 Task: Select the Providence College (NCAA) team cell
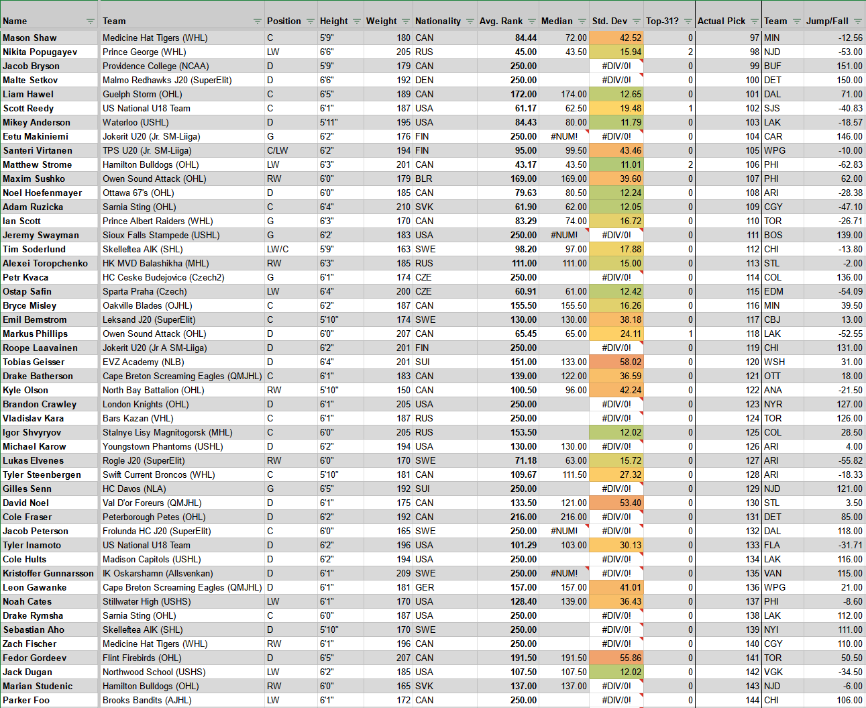[182, 66]
